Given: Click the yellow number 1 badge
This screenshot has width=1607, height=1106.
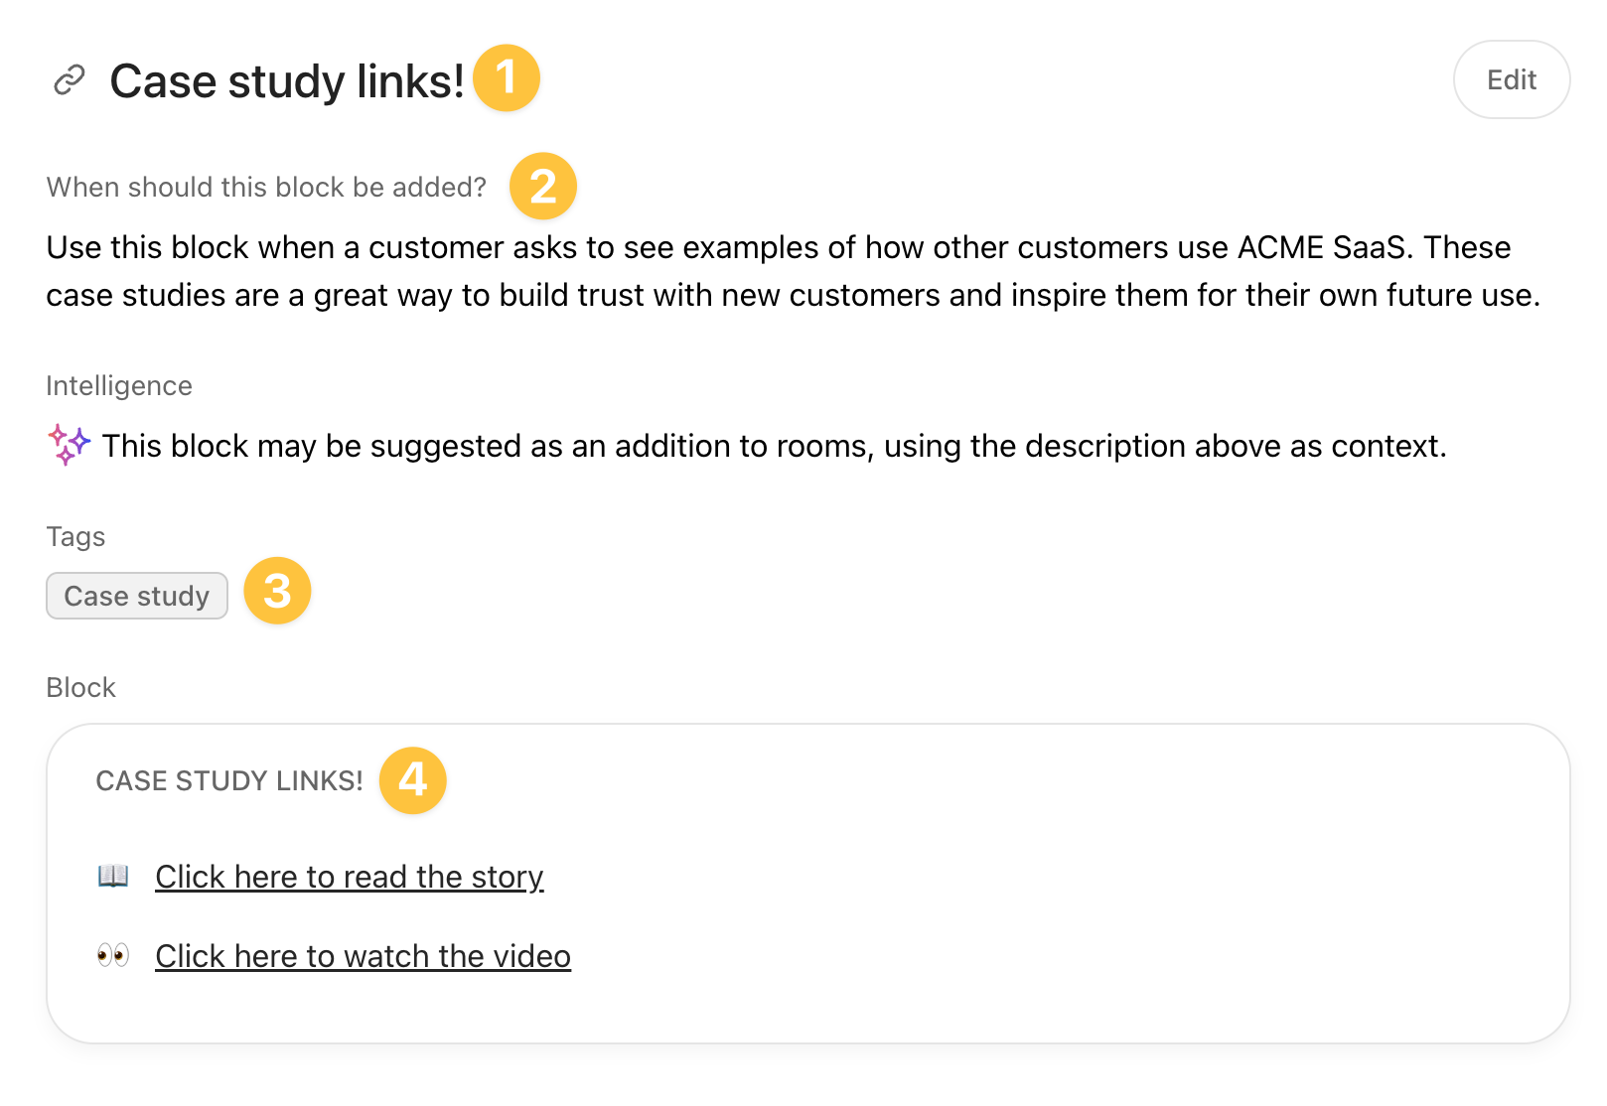Looking at the screenshot, I should click(x=506, y=78).
